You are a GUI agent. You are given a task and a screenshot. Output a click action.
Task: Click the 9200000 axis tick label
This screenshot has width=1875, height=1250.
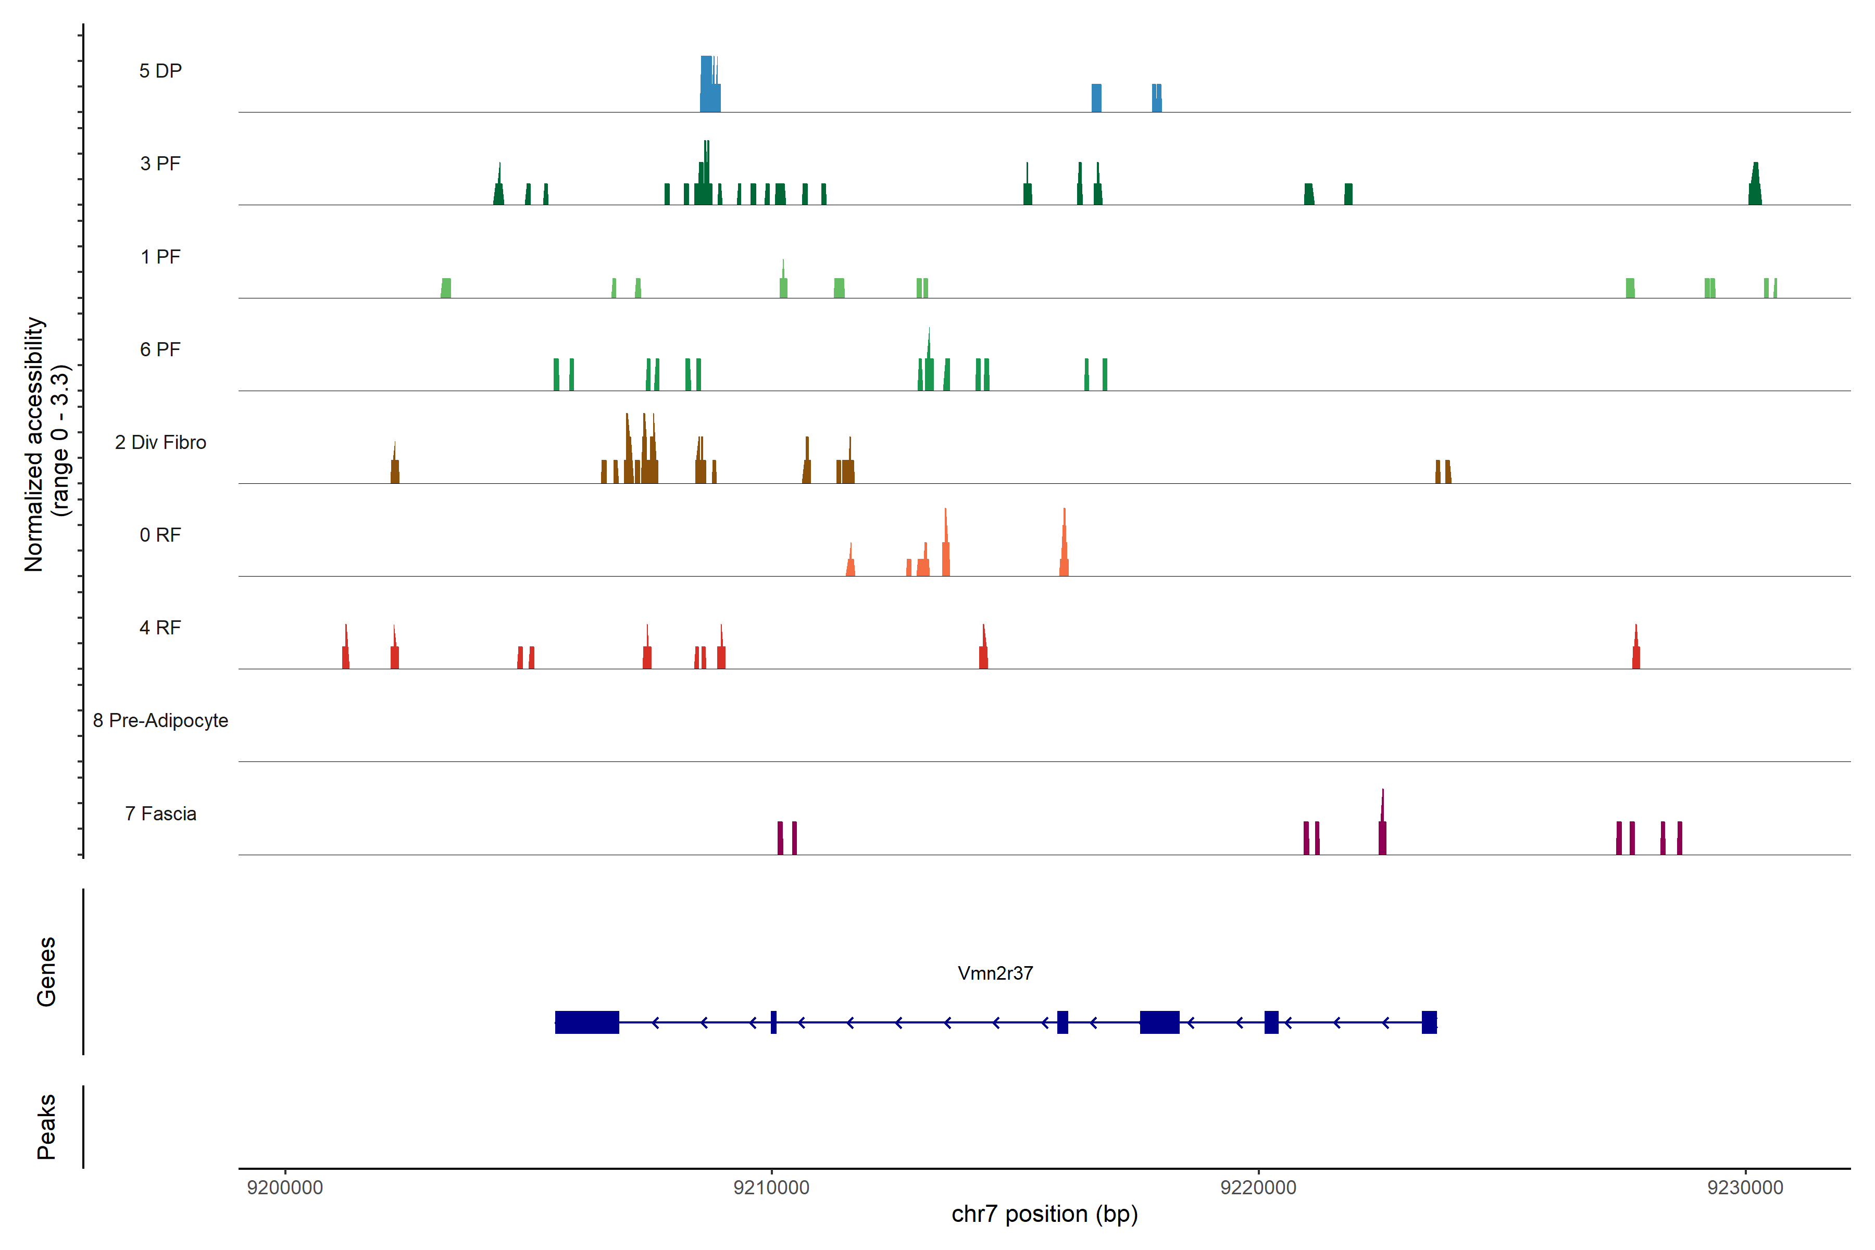pos(284,1187)
